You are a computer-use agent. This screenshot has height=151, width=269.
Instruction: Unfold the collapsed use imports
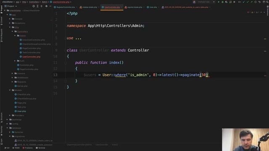point(78,38)
